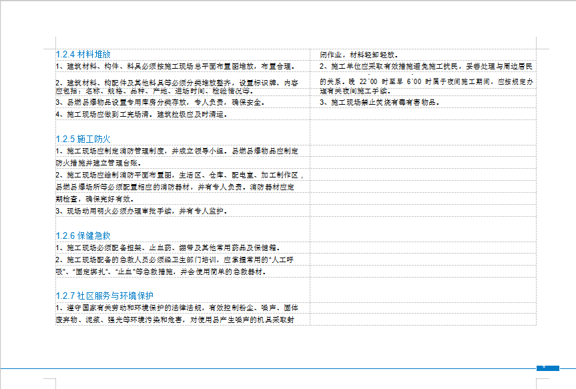
Task: Click the line starting "1、施工现场必须配备担架"
Action: point(168,248)
